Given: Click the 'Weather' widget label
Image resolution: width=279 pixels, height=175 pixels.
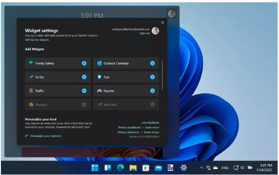Looking at the screenshot, I should (x=41, y=104).
